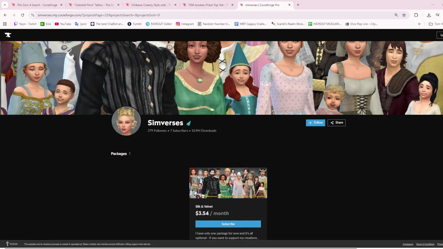Open the Random Number G... bookmark

(214, 24)
